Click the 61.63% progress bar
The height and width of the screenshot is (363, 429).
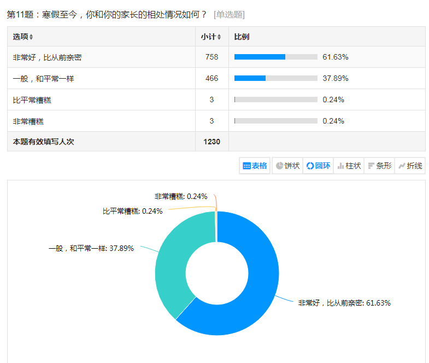275,57
